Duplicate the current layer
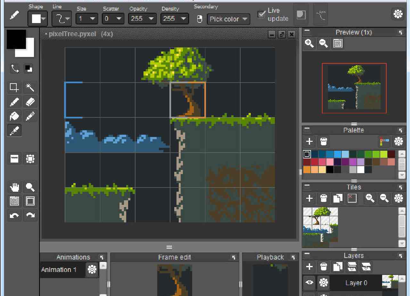Image resolution: width=410 pixels, height=296 pixels. 338,266
